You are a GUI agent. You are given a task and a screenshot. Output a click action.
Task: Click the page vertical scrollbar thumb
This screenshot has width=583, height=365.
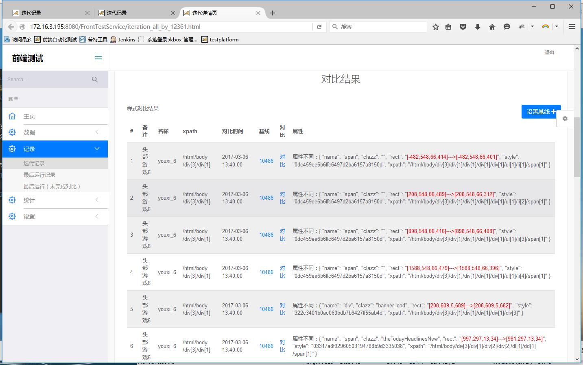[577, 147]
